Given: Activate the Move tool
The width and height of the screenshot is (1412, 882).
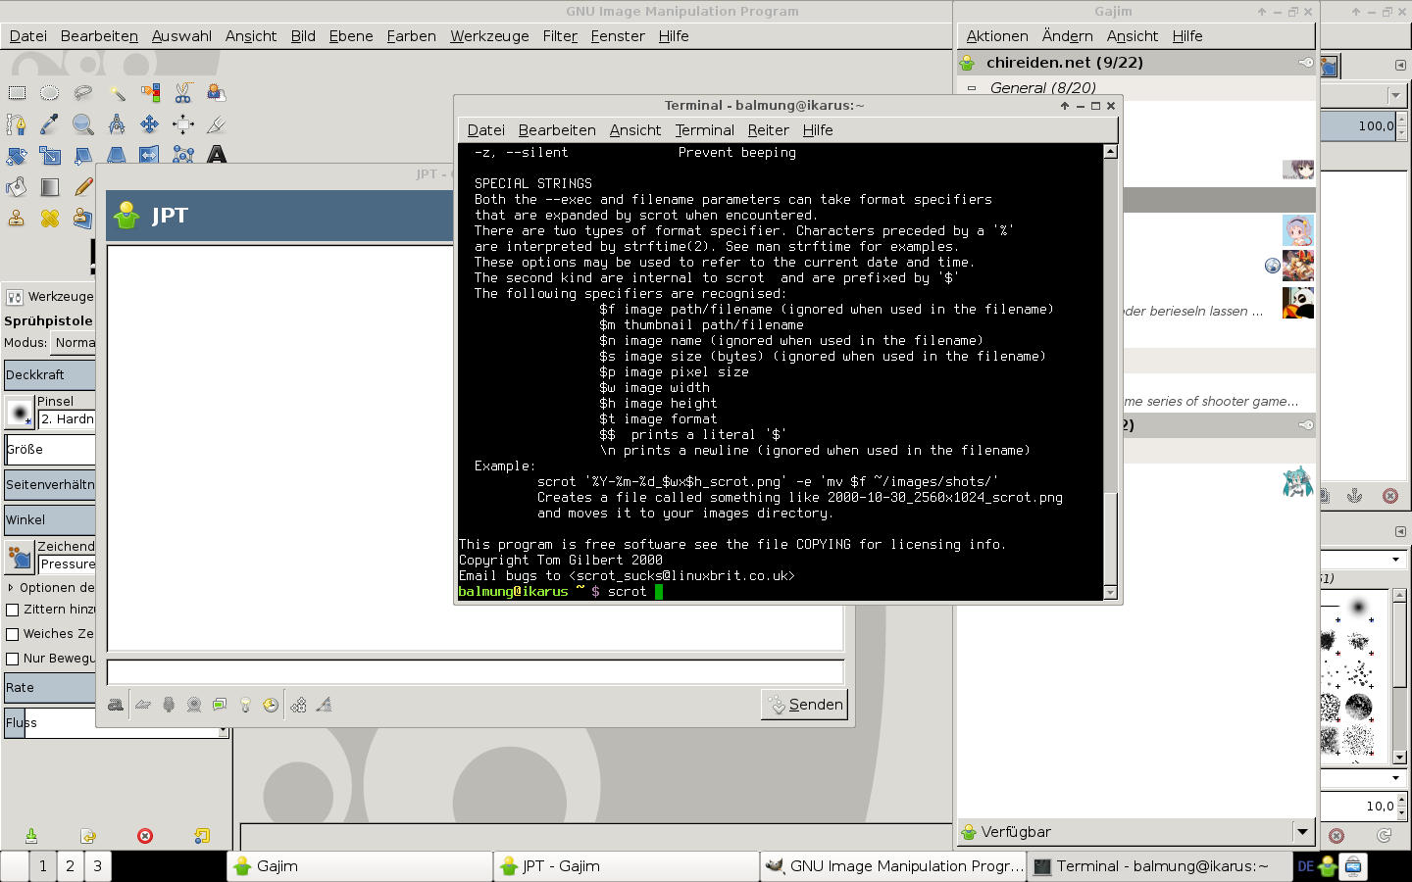Looking at the screenshot, I should (x=150, y=124).
